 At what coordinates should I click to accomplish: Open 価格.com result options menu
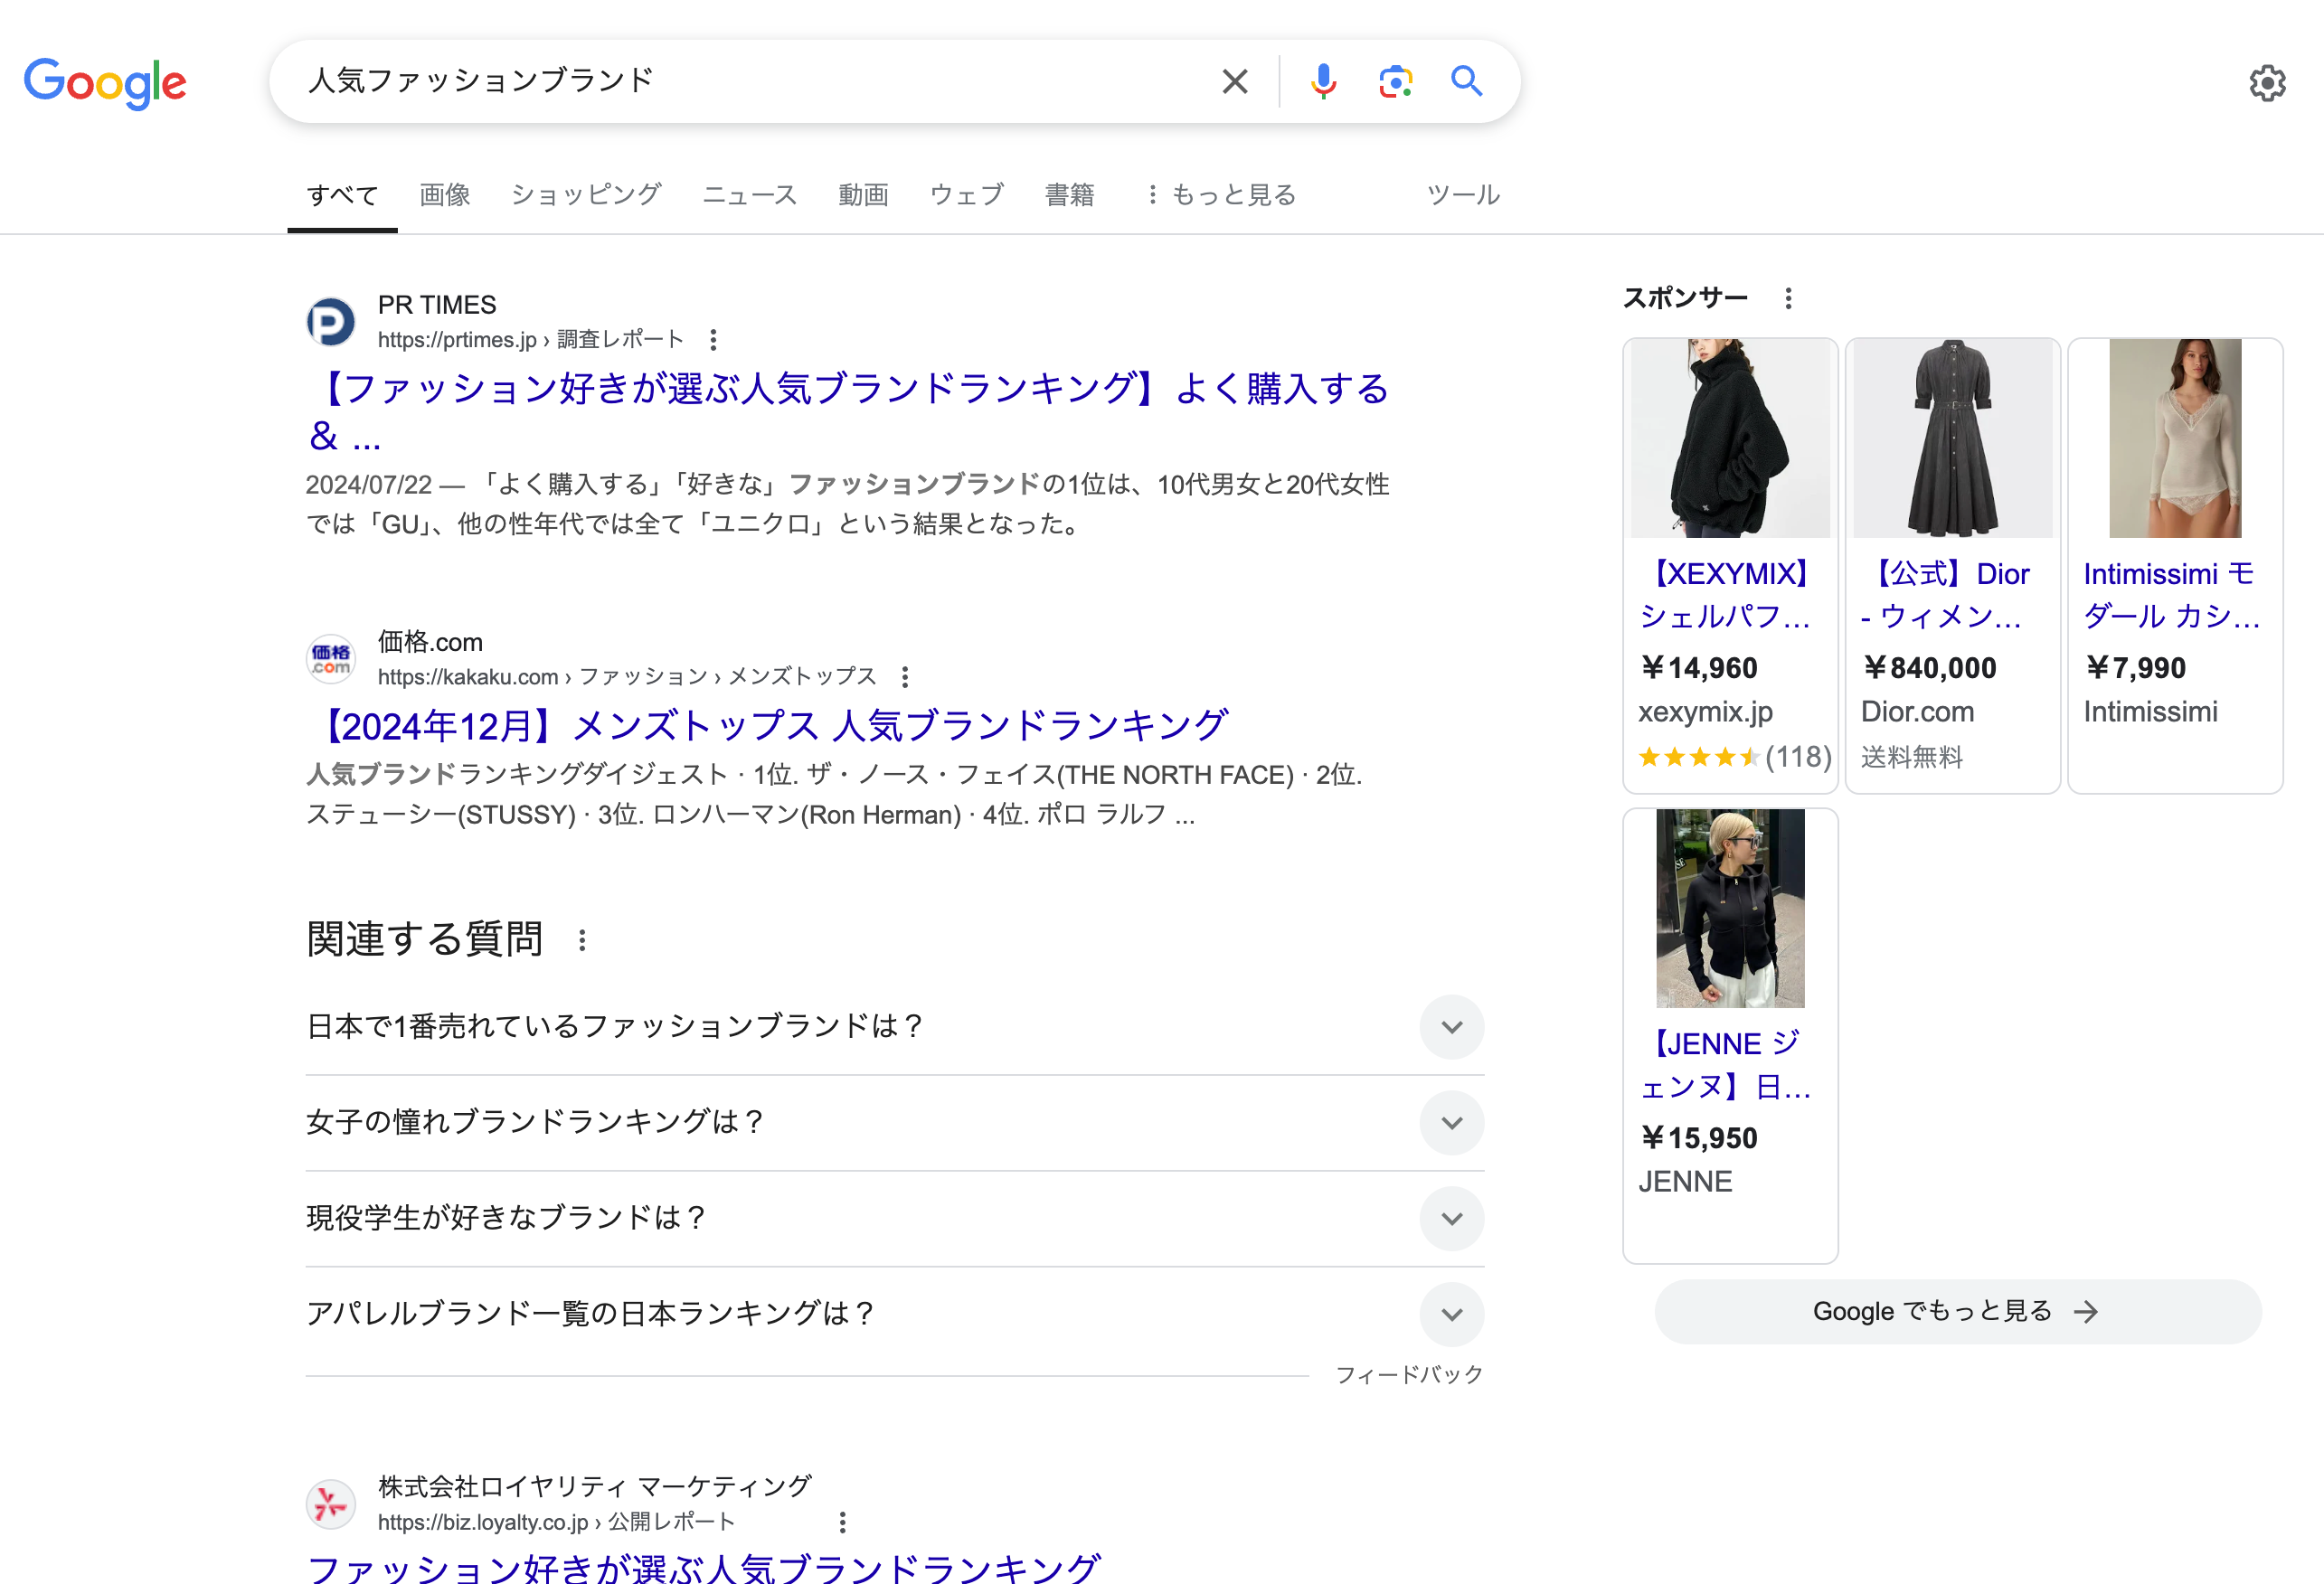tap(905, 677)
